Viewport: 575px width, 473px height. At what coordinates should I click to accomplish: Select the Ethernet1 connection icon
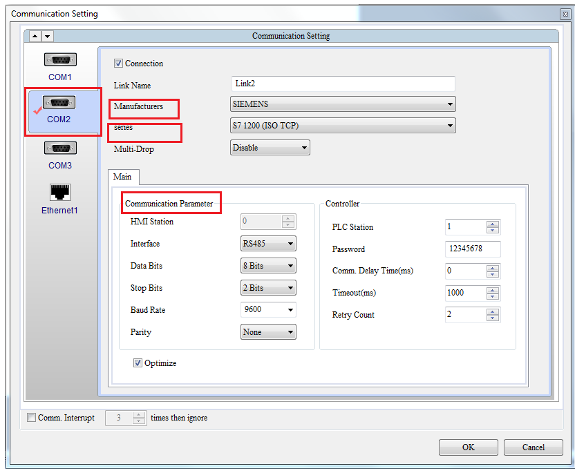pyautogui.click(x=59, y=192)
